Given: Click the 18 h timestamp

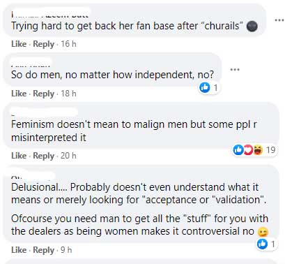Looking at the screenshot, I should [x=68, y=94].
